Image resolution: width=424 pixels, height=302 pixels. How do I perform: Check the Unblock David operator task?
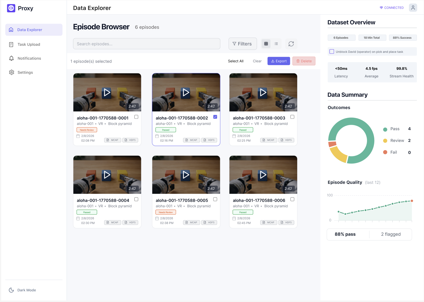coord(332,52)
